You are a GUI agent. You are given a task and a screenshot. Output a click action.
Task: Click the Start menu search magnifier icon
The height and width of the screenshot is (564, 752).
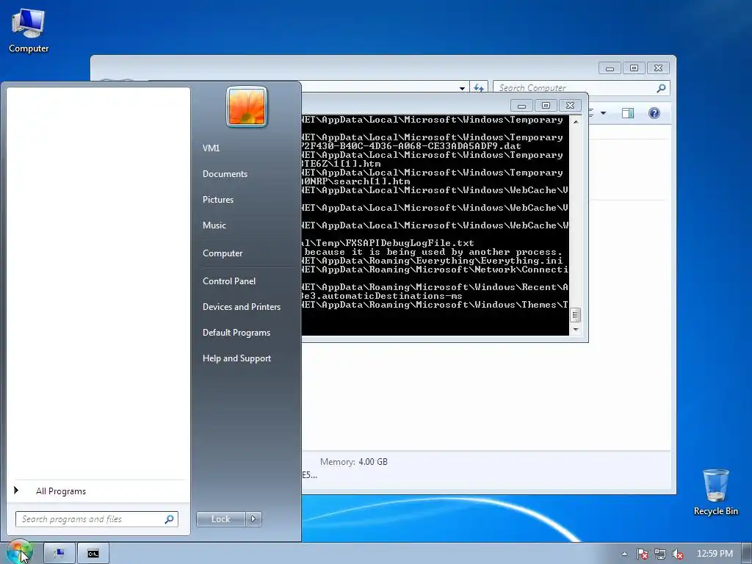point(169,519)
